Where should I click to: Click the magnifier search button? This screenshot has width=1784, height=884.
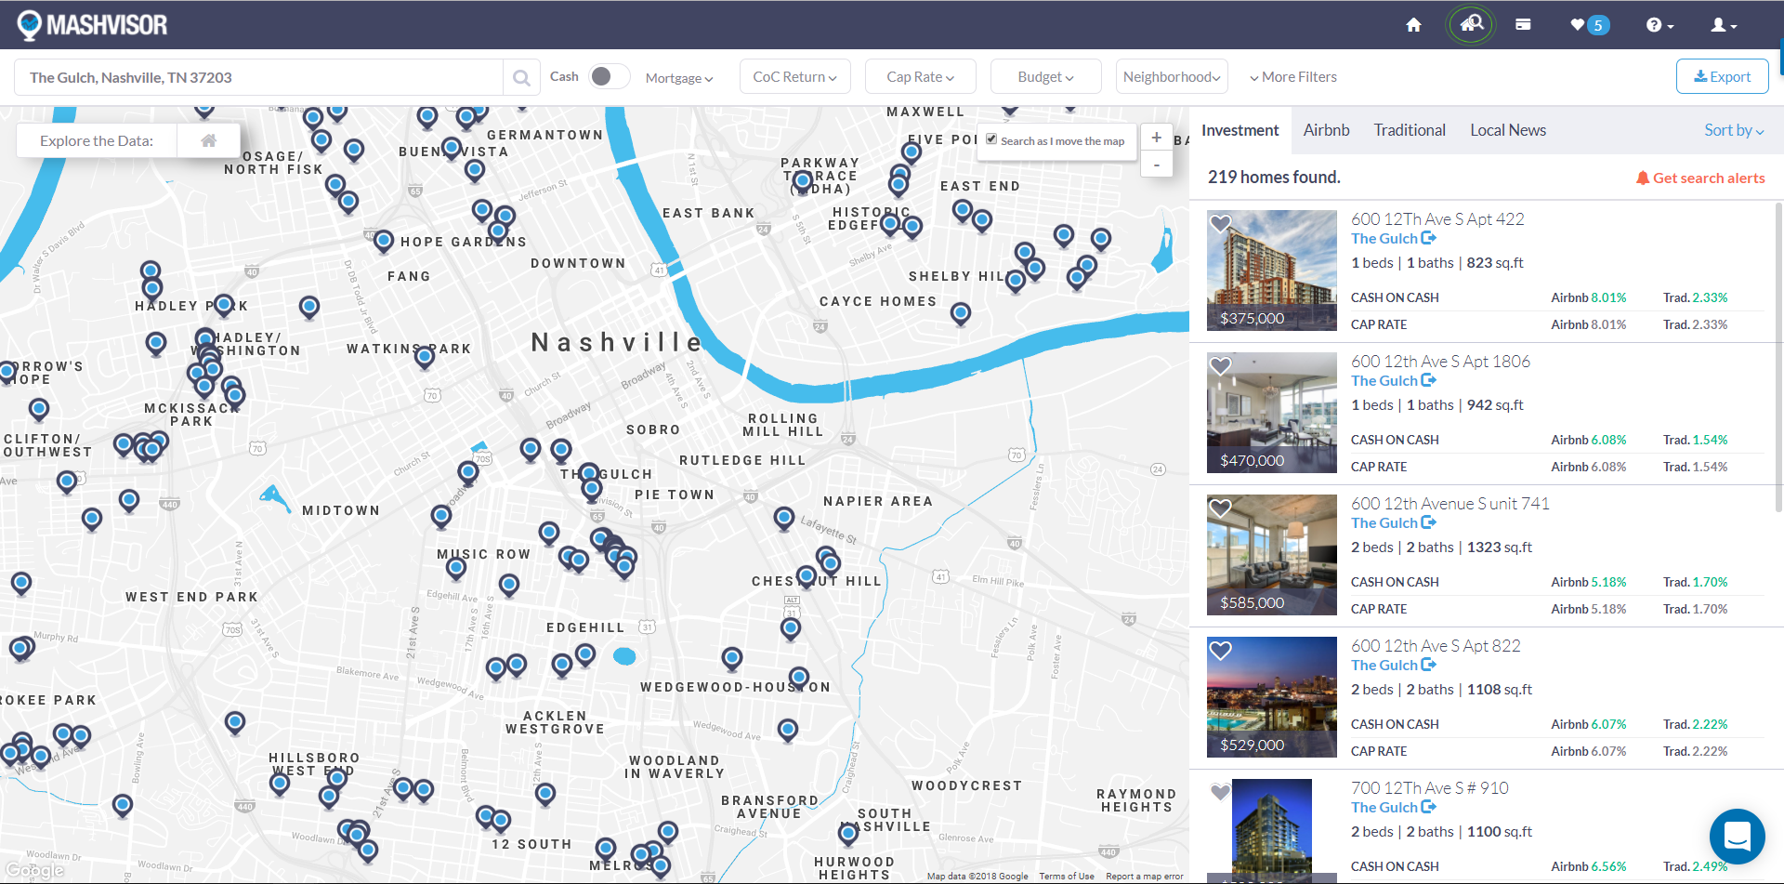pos(521,77)
